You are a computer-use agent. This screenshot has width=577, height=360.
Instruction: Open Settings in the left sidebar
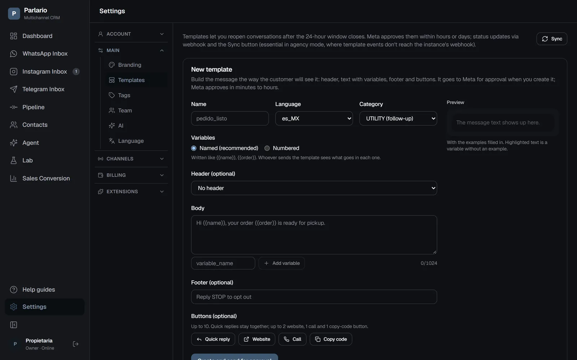pyautogui.click(x=44, y=307)
